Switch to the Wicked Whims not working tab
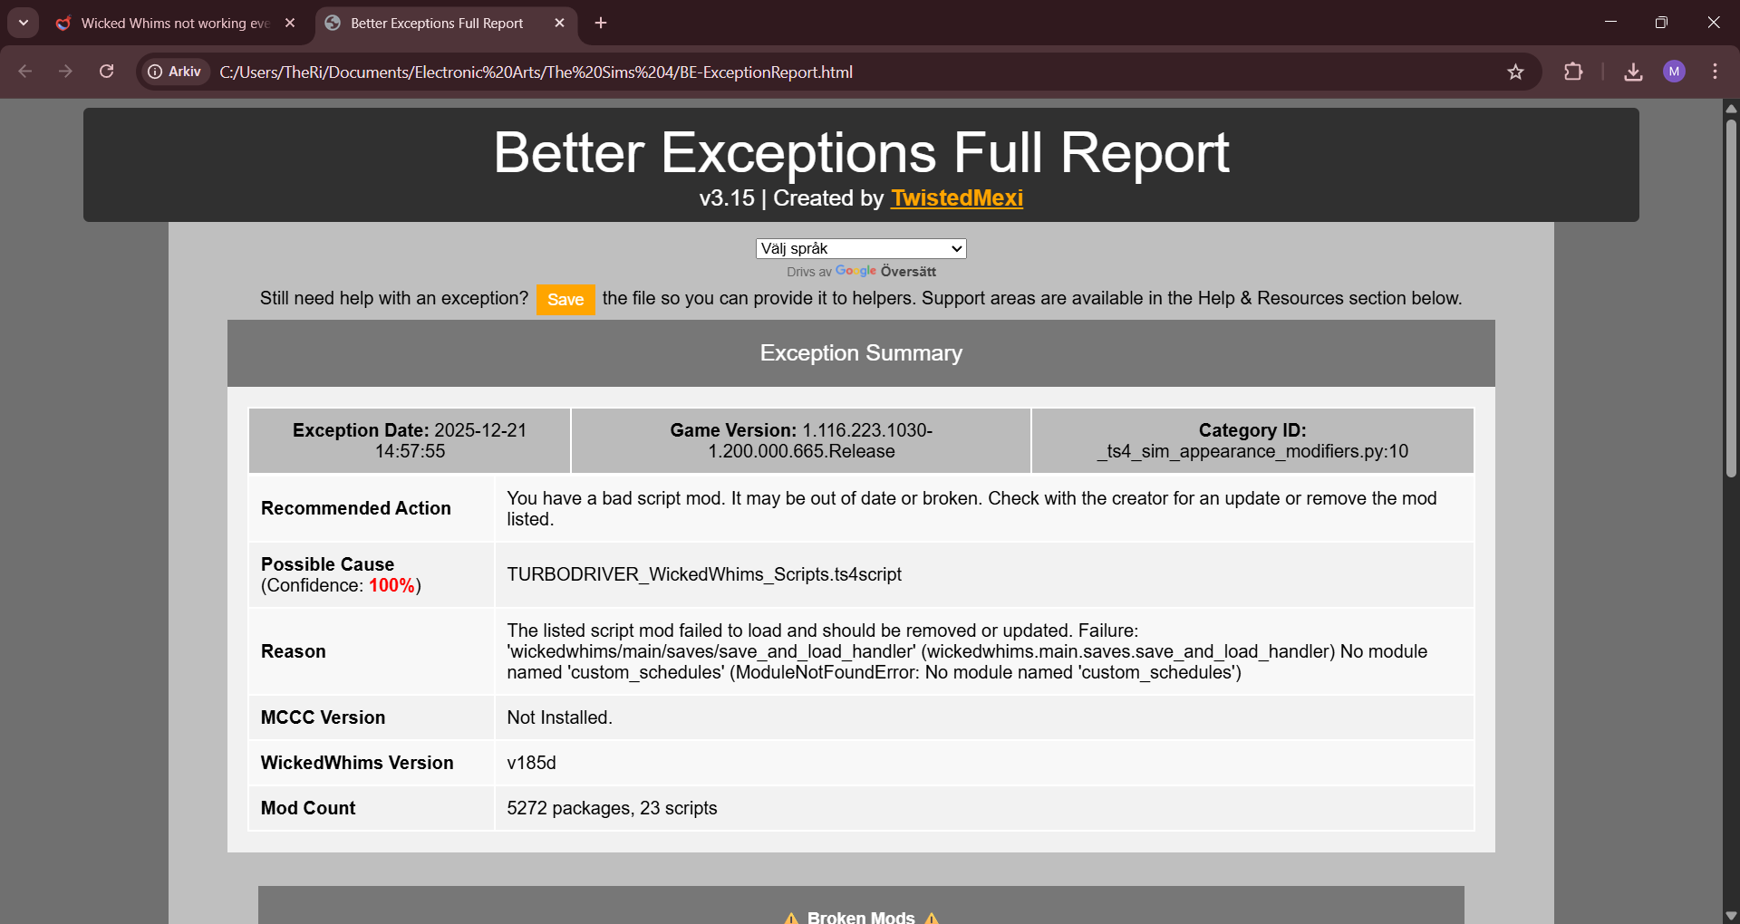The width and height of the screenshot is (1740, 924). [175, 24]
